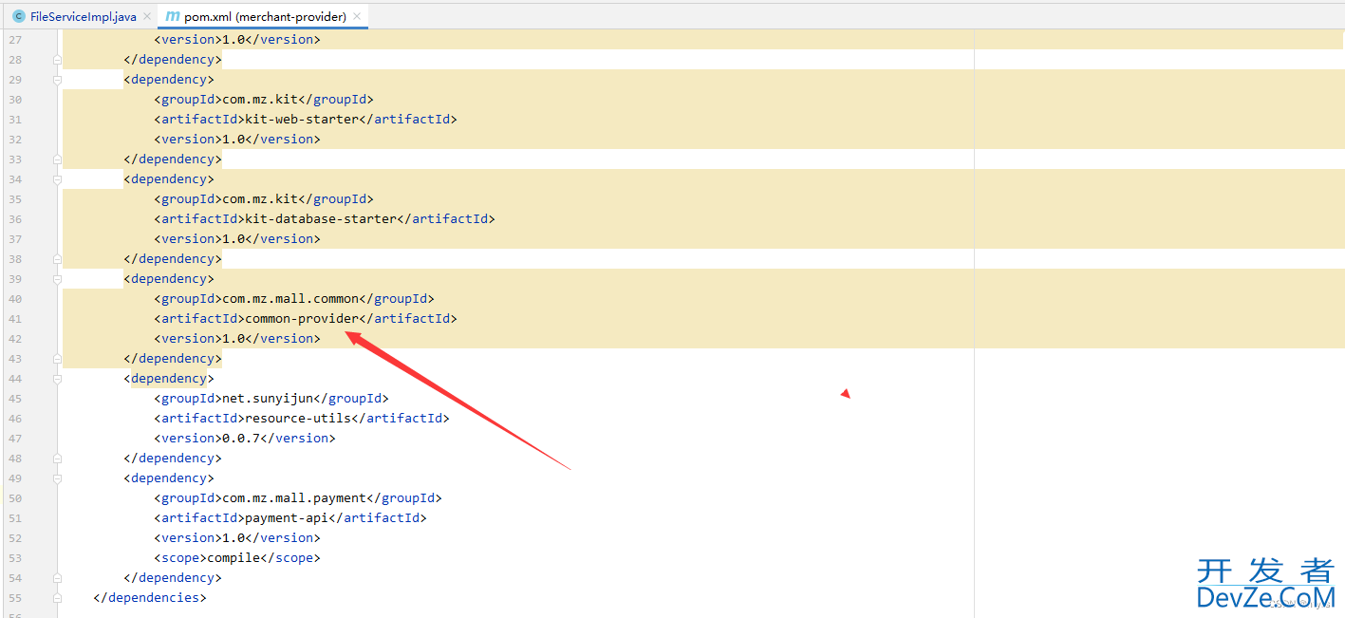Click the resource-utils artifactId text
Viewport: 1345px width, 618px height.
pos(298,419)
